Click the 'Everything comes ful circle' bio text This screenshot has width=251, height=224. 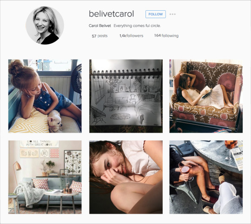137,26
